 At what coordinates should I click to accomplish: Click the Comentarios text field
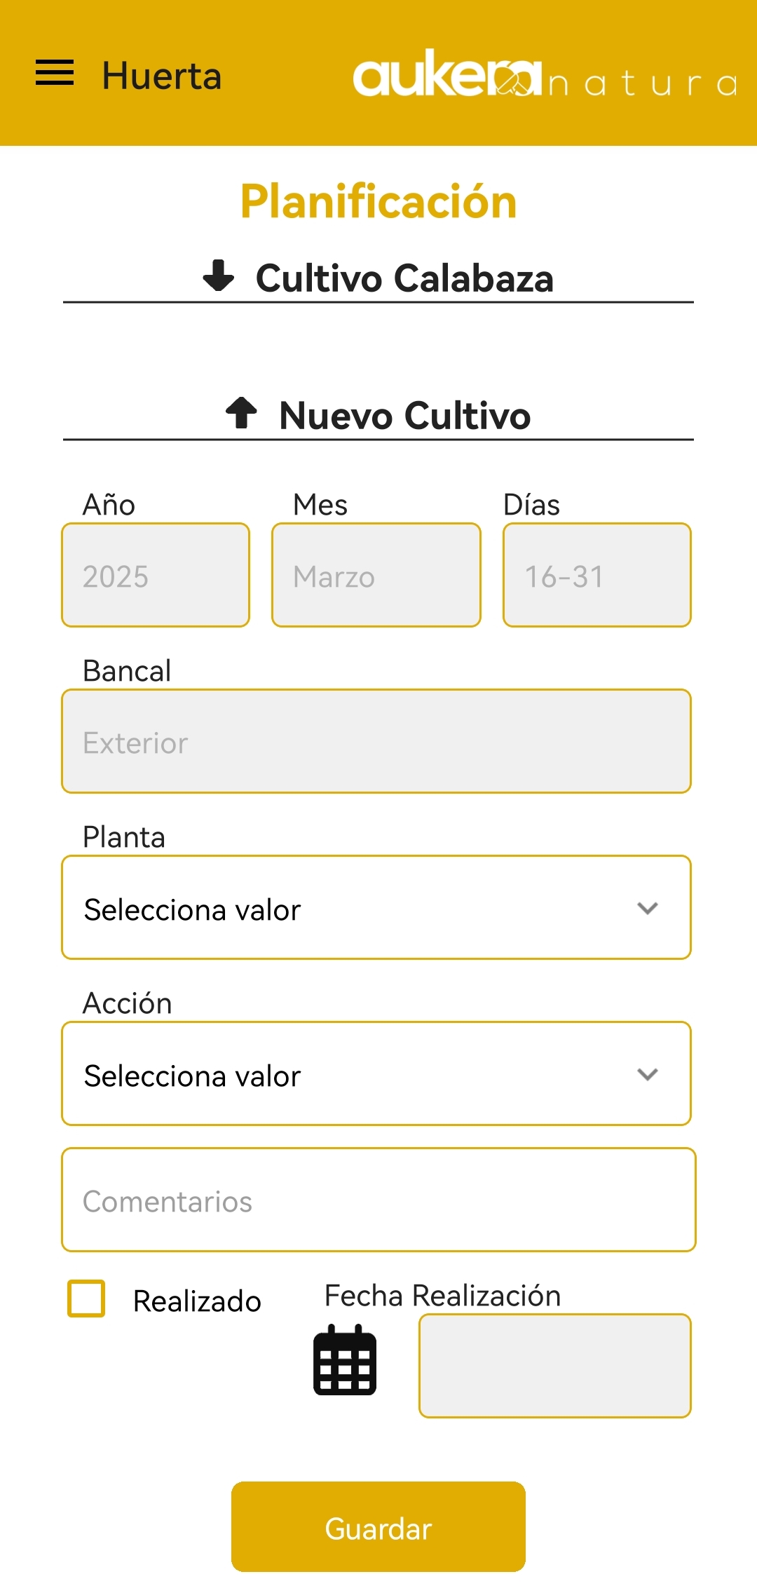pyautogui.click(x=378, y=1200)
